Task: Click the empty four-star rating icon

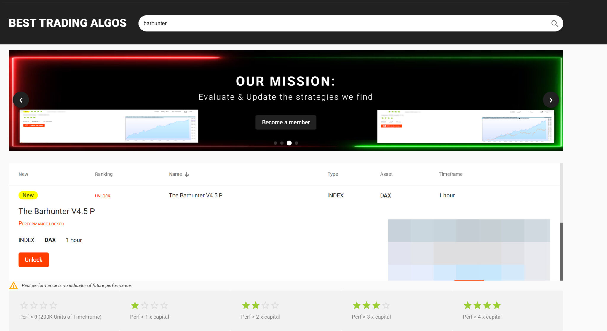Action: point(39,305)
